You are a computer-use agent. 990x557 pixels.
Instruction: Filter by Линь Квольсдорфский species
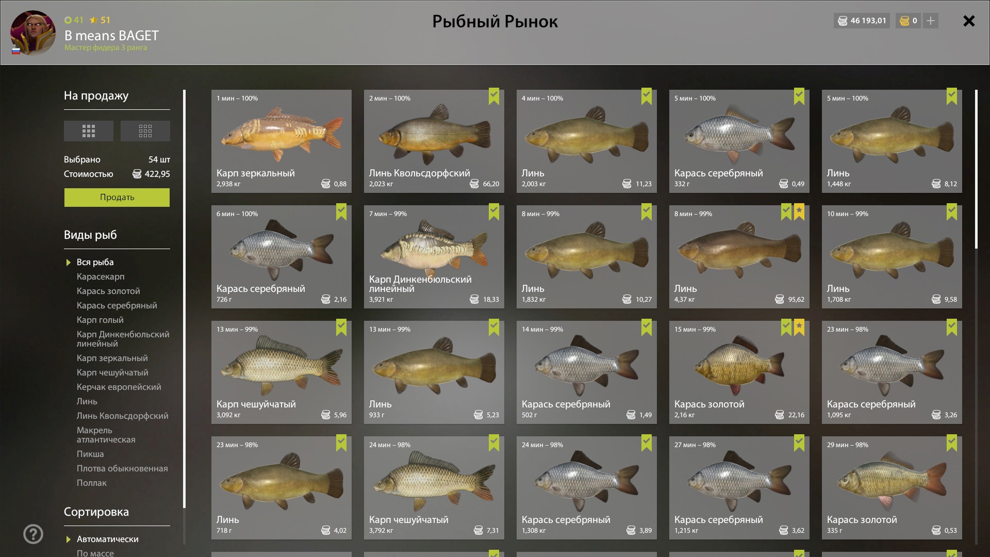[123, 416]
